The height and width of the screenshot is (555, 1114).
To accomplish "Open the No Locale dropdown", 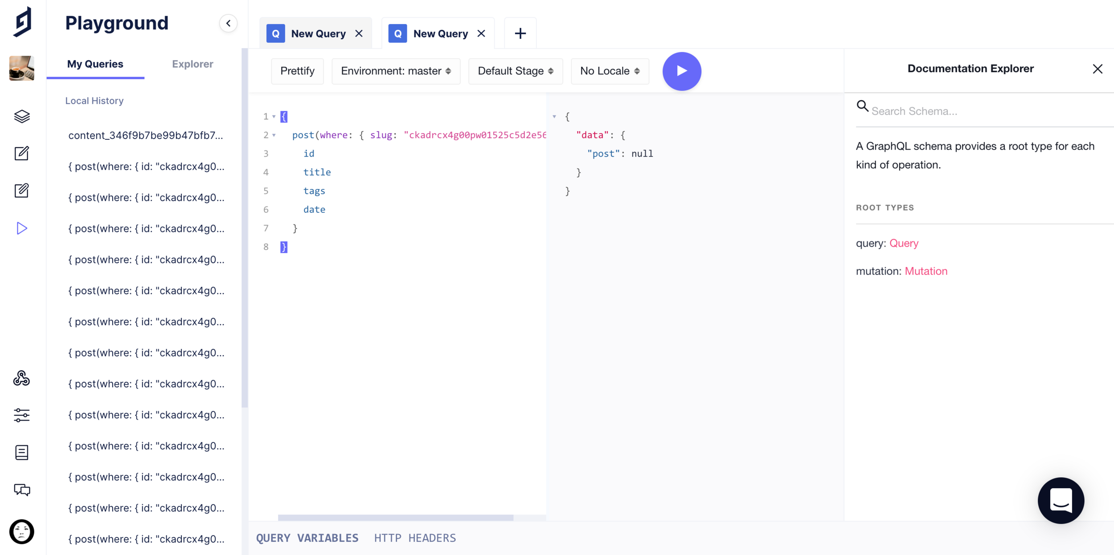I will [610, 71].
